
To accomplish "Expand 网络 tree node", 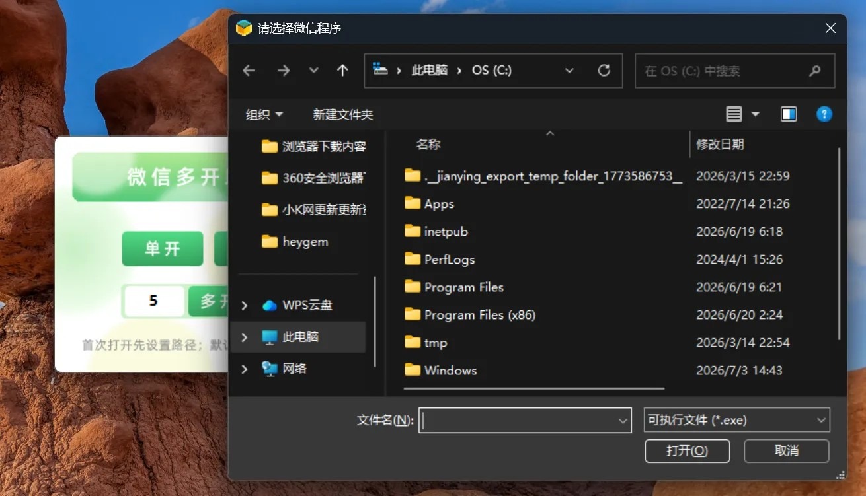I will (245, 369).
